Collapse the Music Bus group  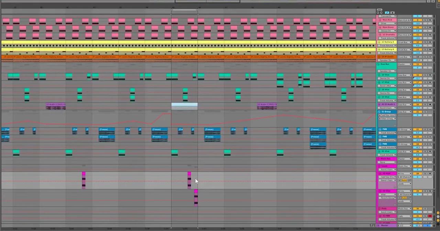click(x=378, y=159)
